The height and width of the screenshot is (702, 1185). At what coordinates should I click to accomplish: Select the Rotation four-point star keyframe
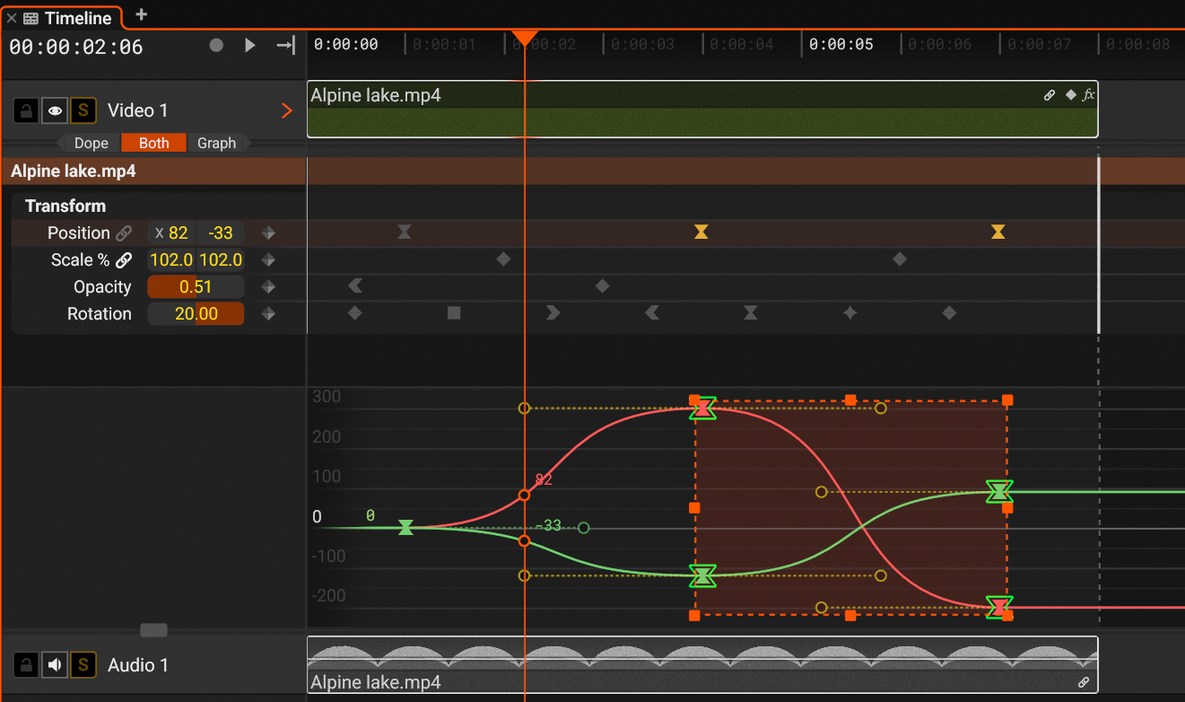click(850, 313)
